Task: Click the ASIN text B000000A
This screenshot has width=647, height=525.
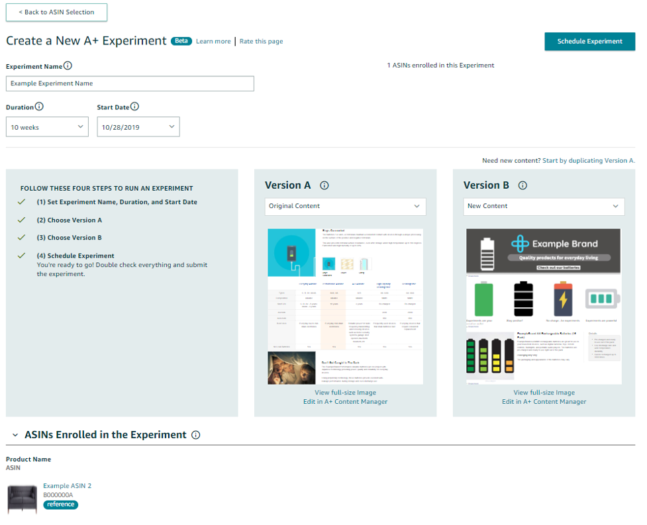Action: point(58,495)
